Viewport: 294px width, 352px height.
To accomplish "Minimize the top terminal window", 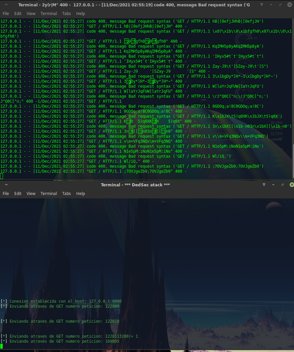I will tap(271, 5).
